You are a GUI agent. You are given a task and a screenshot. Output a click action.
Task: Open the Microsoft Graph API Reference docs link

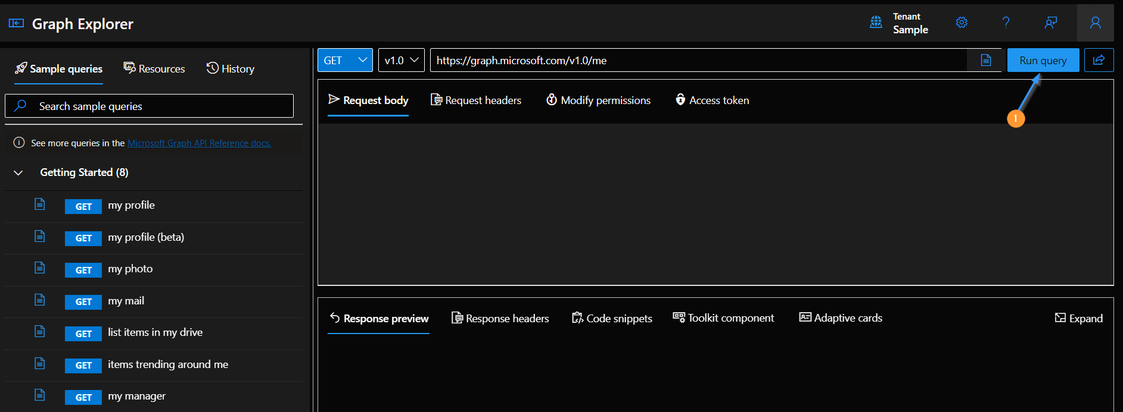point(199,143)
